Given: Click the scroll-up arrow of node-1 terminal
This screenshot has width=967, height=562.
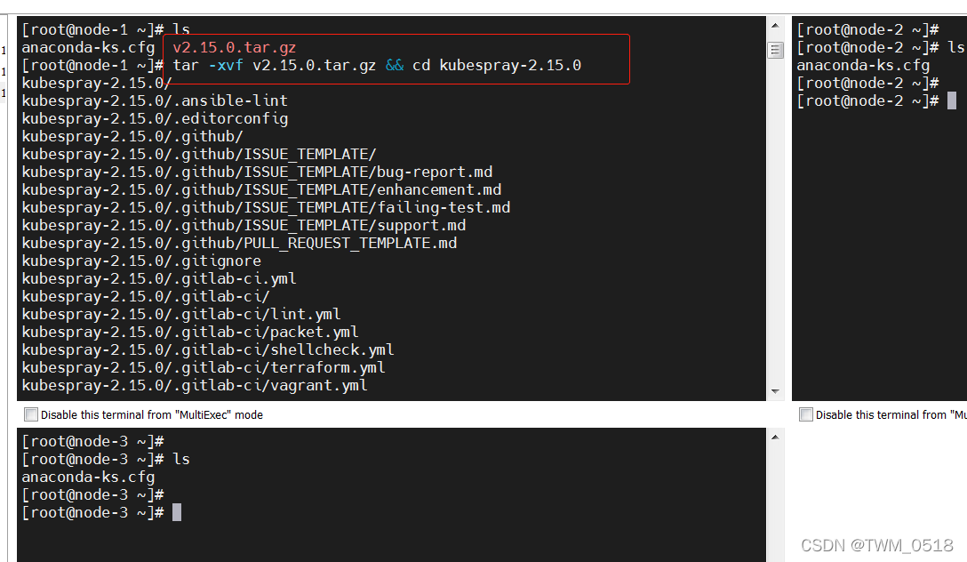Looking at the screenshot, I should [776, 25].
